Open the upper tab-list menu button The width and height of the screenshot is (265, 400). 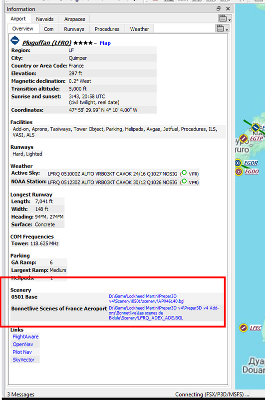[x=225, y=18]
